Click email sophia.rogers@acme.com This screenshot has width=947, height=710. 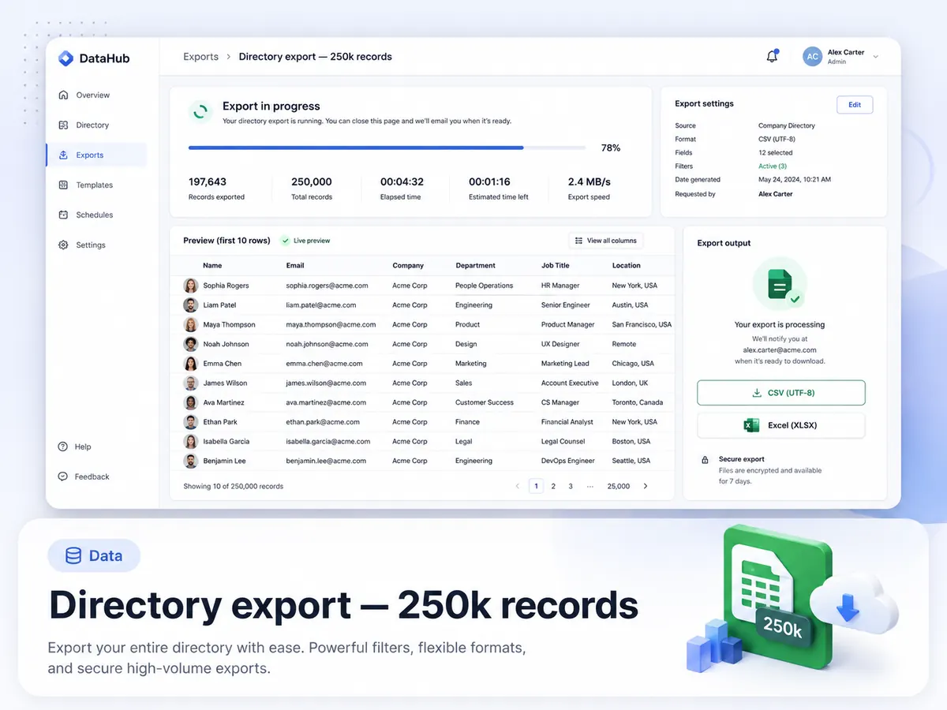pos(328,286)
